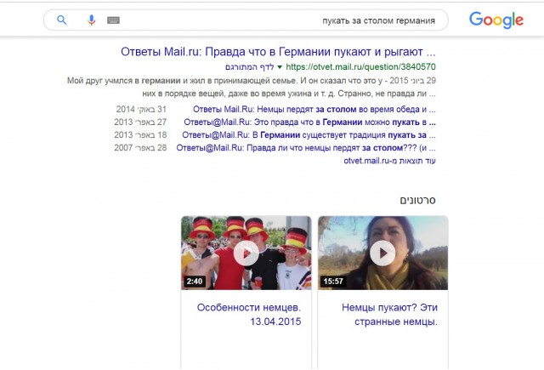Play the video with fans in German hats

pyautogui.click(x=246, y=253)
